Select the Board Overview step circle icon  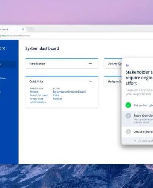(128, 116)
